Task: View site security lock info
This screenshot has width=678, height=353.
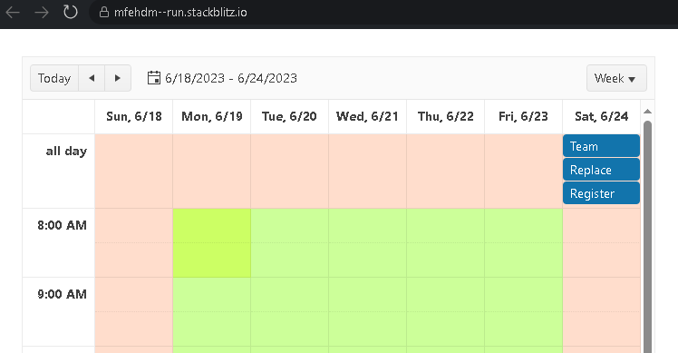Action: (x=103, y=12)
